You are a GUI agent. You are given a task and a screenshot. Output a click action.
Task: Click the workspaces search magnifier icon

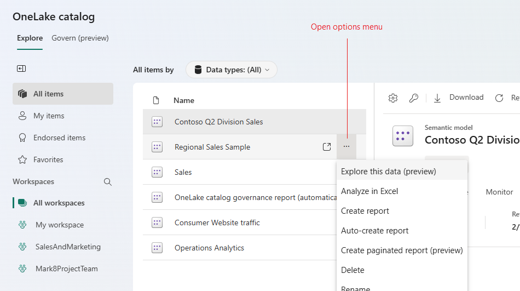[108, 182]
